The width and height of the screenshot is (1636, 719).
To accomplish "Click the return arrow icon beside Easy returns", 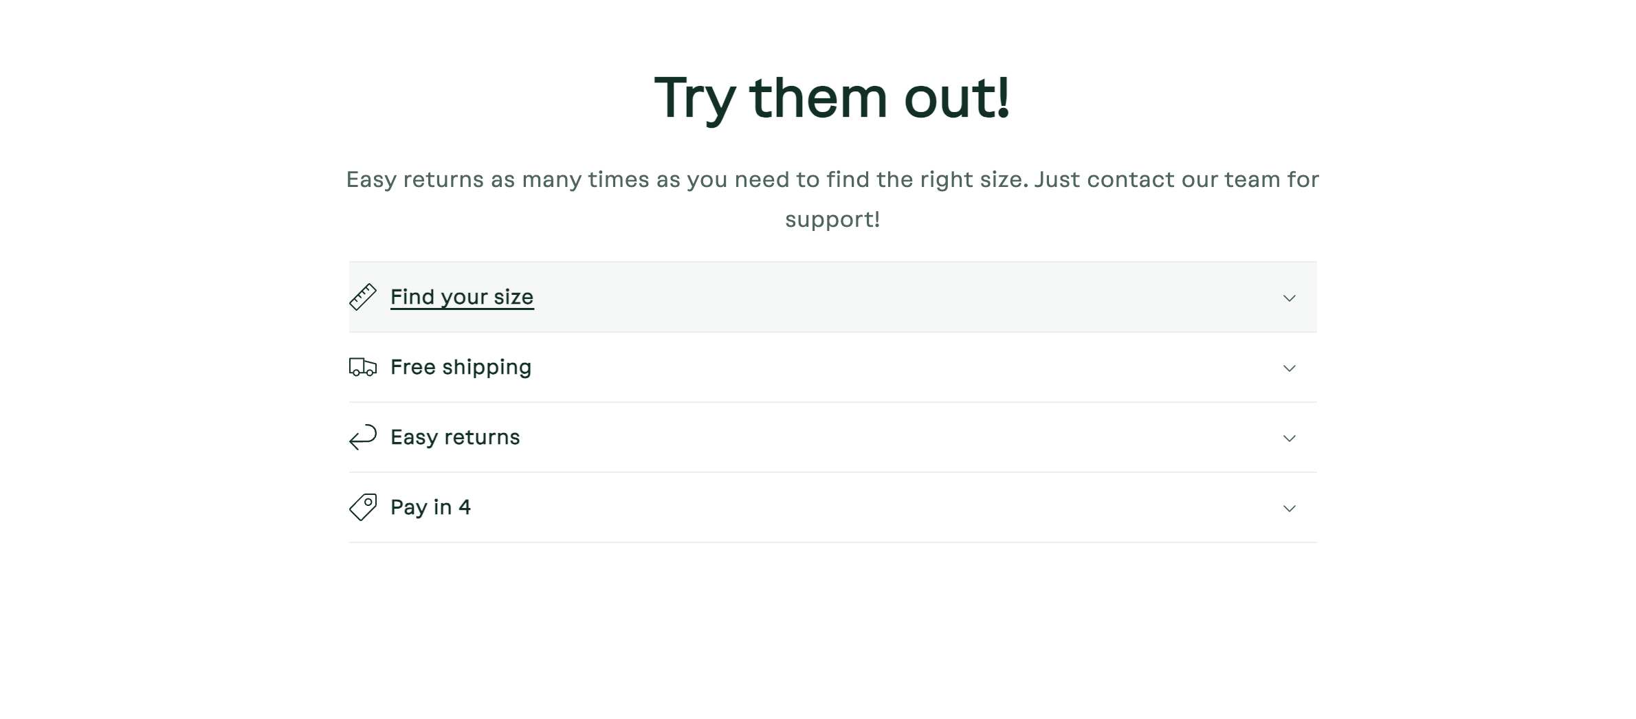I will 362,437.
